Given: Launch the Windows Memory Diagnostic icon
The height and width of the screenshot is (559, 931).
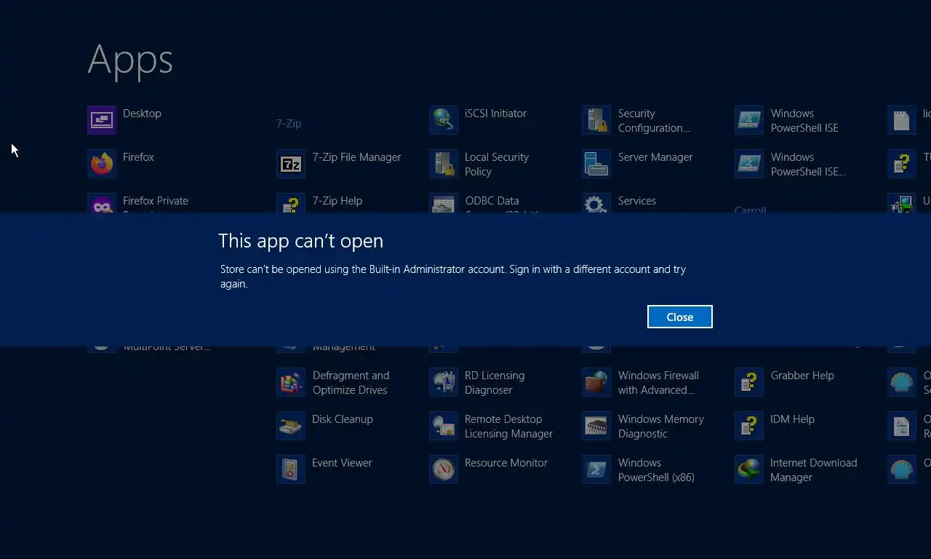Looking at the screenshot, I should pyautogui.click(x=596, y=426).
